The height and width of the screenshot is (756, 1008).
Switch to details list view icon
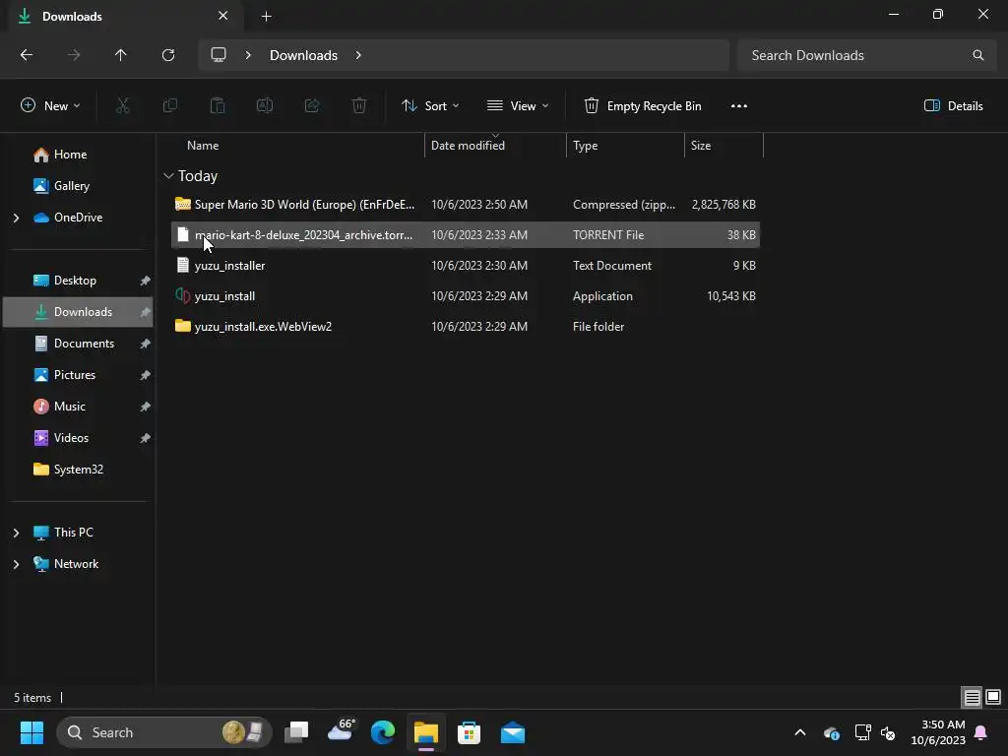(x=972, y=698)
